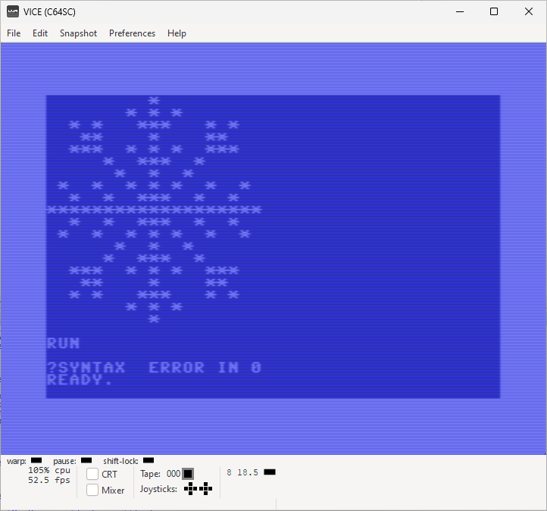The width and height of the screenshot is (547, 511).
Task: Click the tape motor status icon
Action: click(x=188, y=474)
